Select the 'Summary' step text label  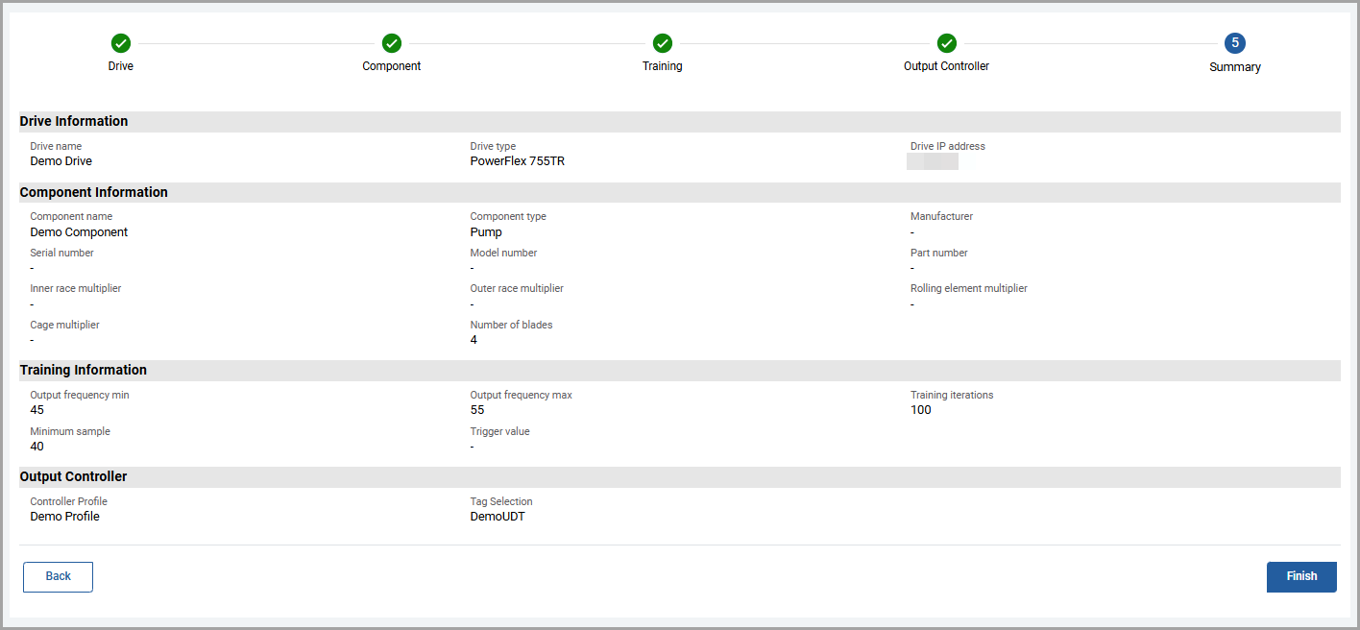pos(1234,67)
